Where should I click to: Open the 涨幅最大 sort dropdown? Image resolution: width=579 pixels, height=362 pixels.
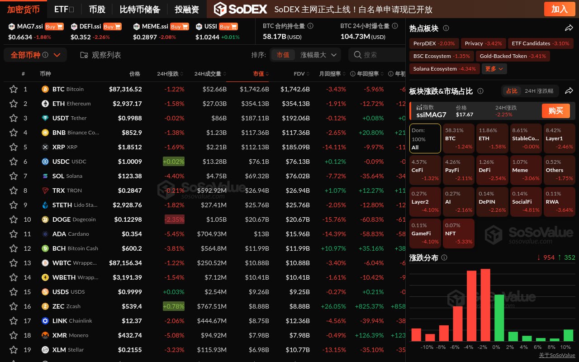pos(318,55)
